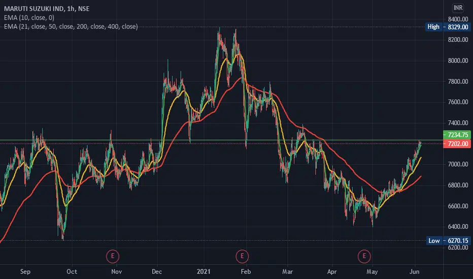
Task: Click the 8200.00 price axis label
Action: pos(458,40)
